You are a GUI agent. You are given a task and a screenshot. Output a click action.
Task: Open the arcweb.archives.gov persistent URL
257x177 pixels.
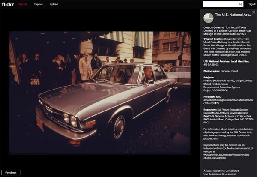(228, 102)
